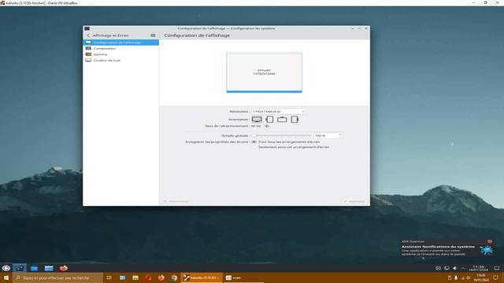Open the Résolution dropdown

click(279, 112)
